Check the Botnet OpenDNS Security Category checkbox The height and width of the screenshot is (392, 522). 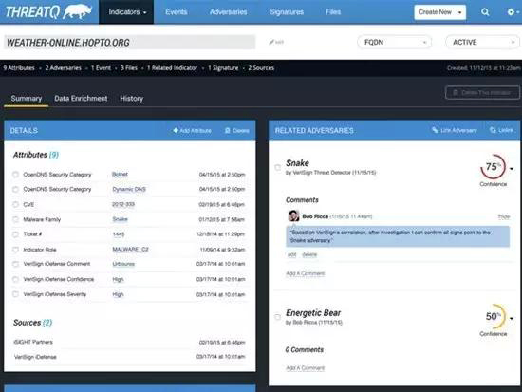[x=15, y=175]
